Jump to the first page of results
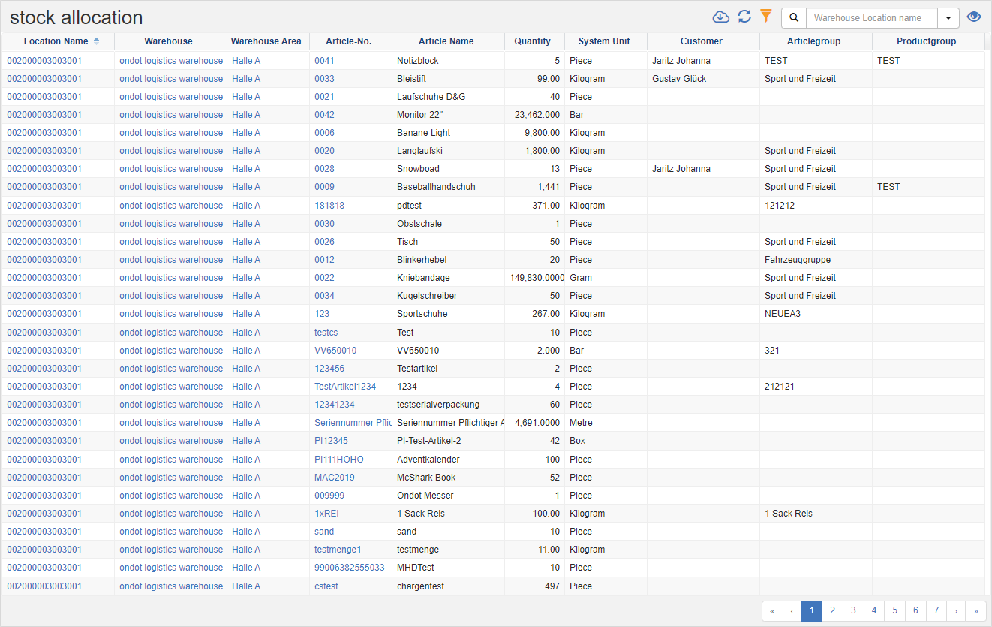Screen dimensions: 992x627 click(x=772, y=611)
